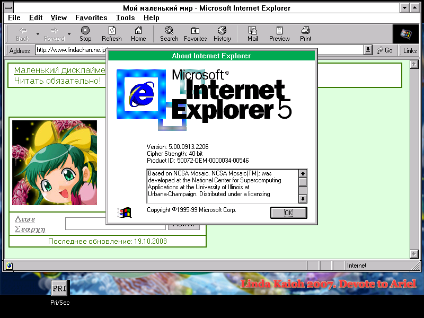
Task: Click the Internet Explorer logo in the About dialog
Action: [x=141, y=94]
